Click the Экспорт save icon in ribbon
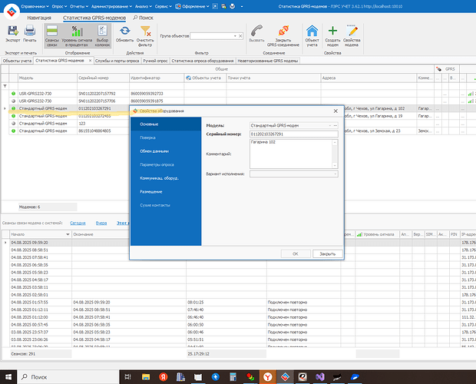Image resolution: width=476 pixels, height=384 pixels. point(13,31)
